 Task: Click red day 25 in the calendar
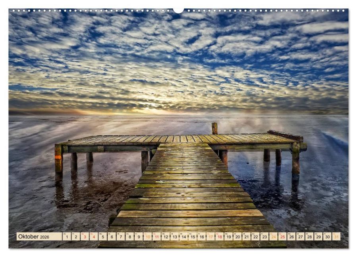click(x=282, y=237)
